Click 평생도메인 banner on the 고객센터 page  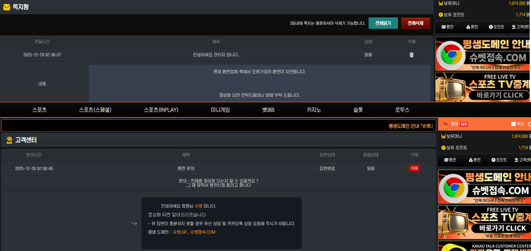coord(484,186)
